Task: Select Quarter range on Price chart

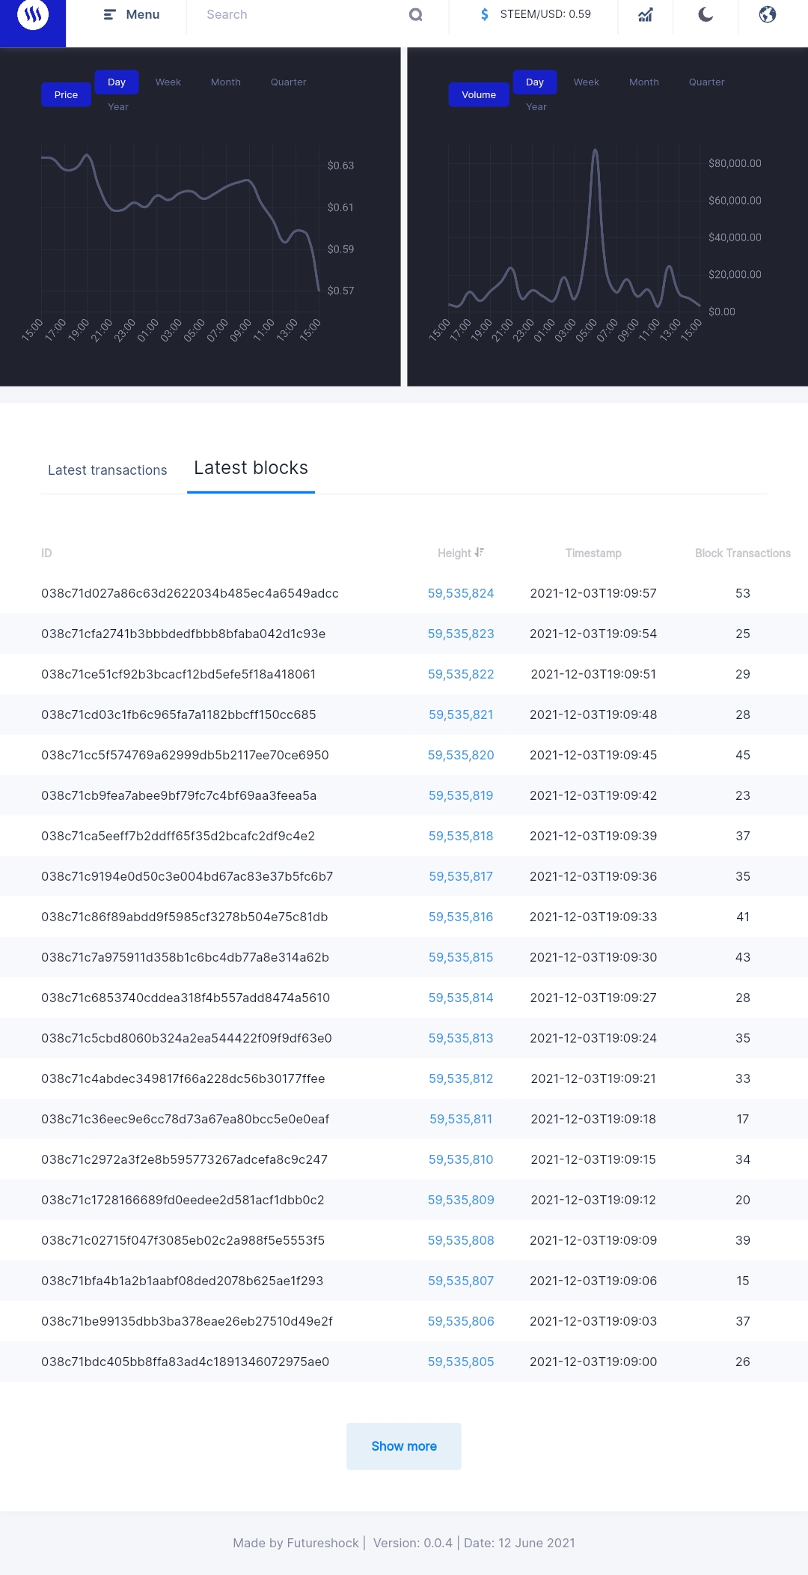Action: pyautogui.click(x=289, y=82)
